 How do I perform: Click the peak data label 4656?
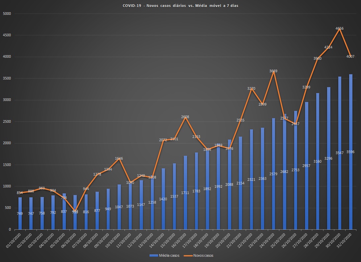point(340,28)
